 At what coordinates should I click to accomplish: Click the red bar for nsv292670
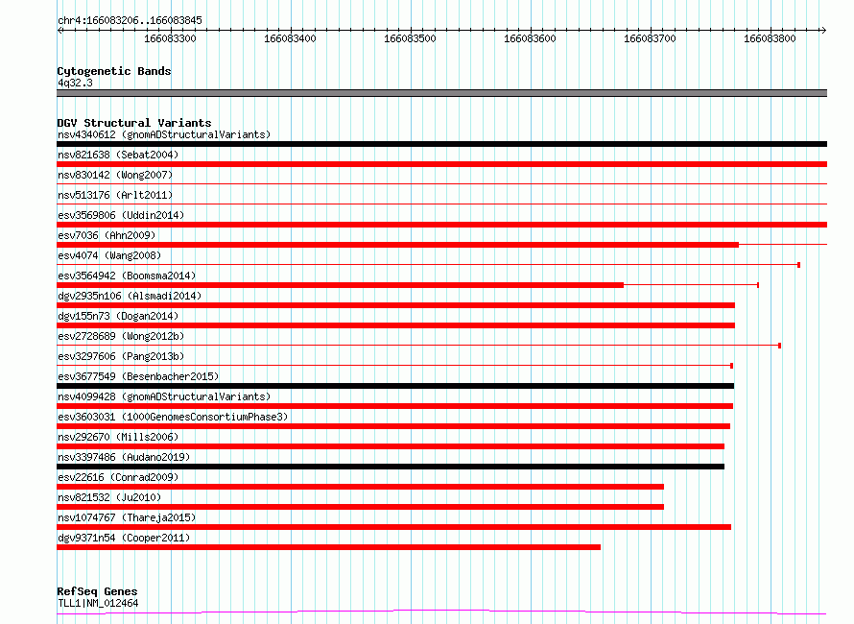pyautogui.click(x=391, y=447)
